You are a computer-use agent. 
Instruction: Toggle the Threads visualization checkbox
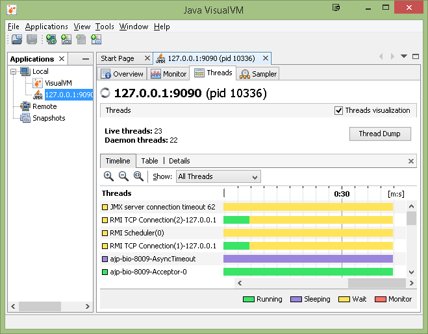338,110
